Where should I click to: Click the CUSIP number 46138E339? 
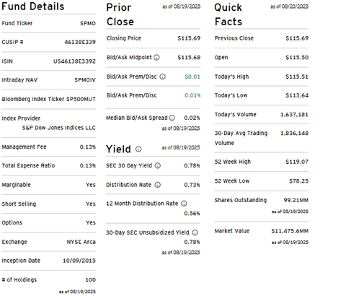click(80, 42)
